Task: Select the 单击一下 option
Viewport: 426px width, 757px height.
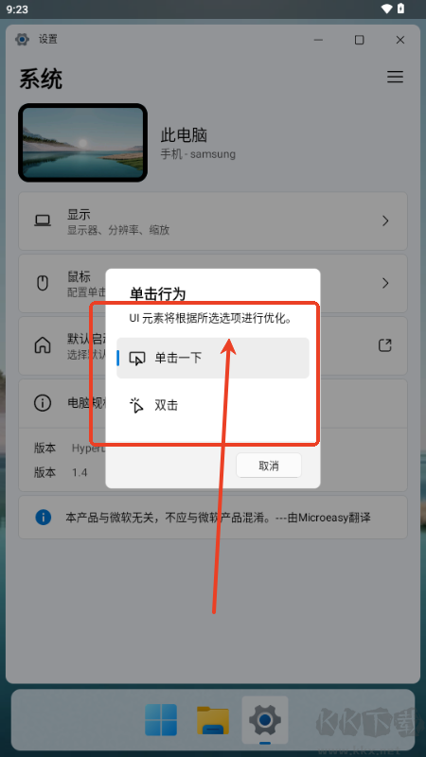Action: point(212,358)
